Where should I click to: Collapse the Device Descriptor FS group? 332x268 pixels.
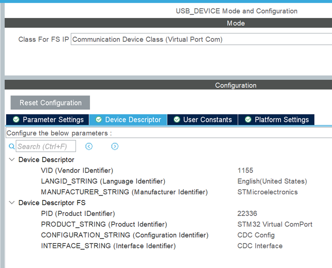[12, 203]
